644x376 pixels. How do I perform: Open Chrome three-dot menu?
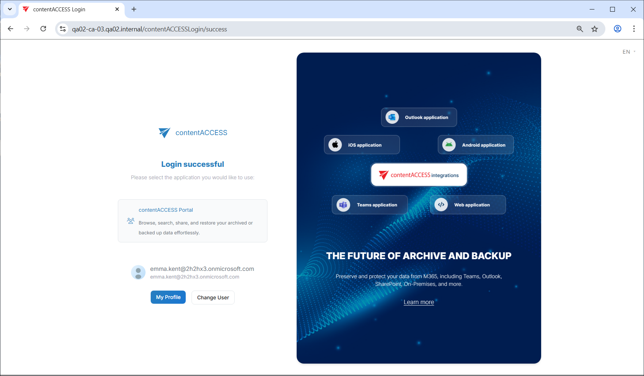[634, 29]
